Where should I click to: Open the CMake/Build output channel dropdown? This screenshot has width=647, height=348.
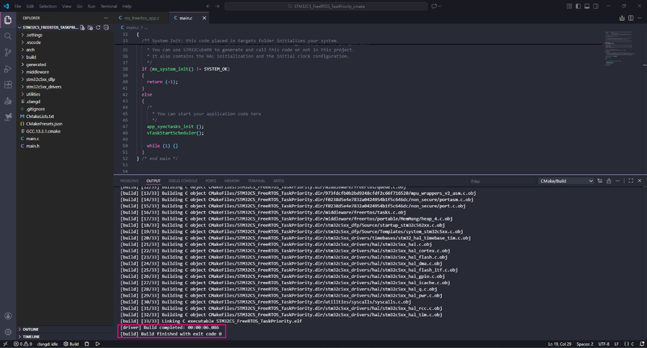[x=566, y=181]
